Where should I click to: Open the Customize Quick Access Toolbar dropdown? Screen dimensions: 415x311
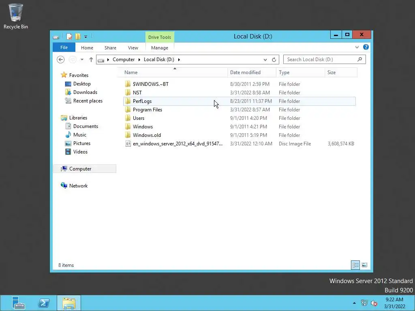pyautogui.click(x=86, y=37)
